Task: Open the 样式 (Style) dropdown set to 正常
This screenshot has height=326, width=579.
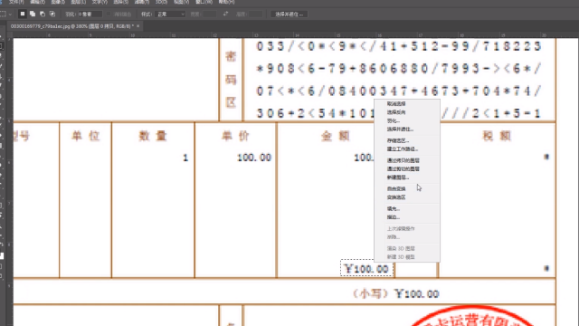Action: coord(171,14)
